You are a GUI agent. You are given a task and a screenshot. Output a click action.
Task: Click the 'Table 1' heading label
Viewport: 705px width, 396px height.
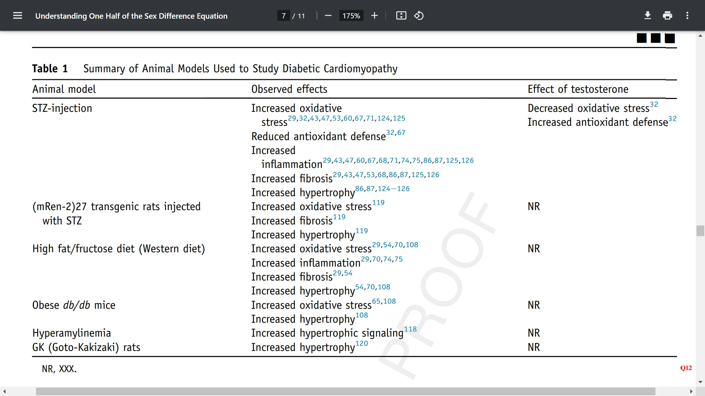click(50, 69)
